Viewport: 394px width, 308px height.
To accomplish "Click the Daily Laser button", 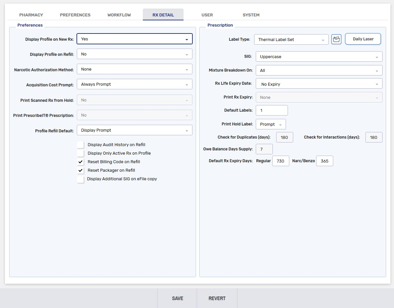I will 363,39.
